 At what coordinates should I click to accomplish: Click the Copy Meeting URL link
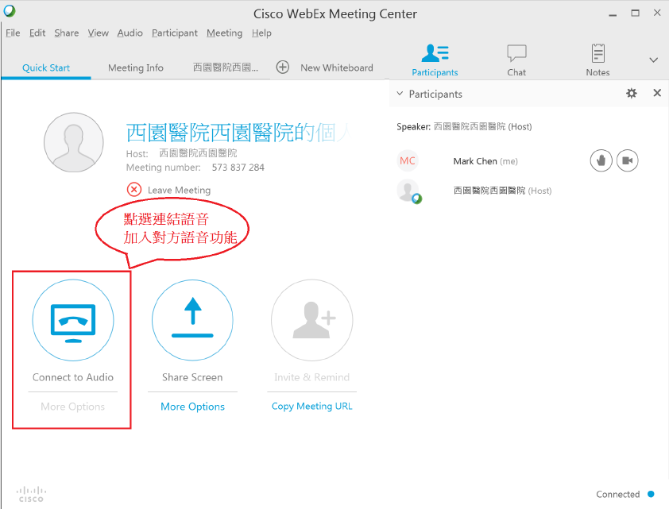point(311,407)
